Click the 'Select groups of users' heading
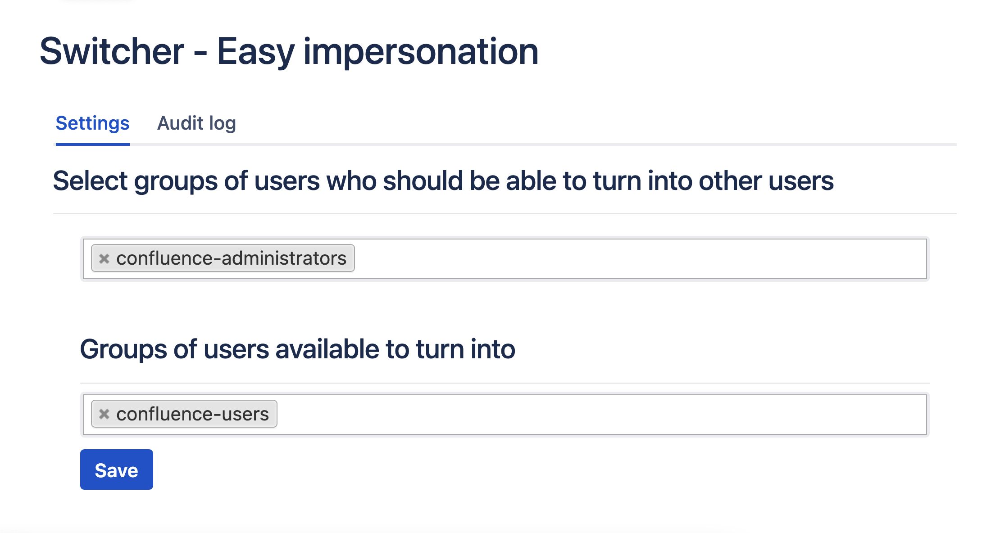The height and width of the screenshot is (533, 982). [x=443, y=181]
